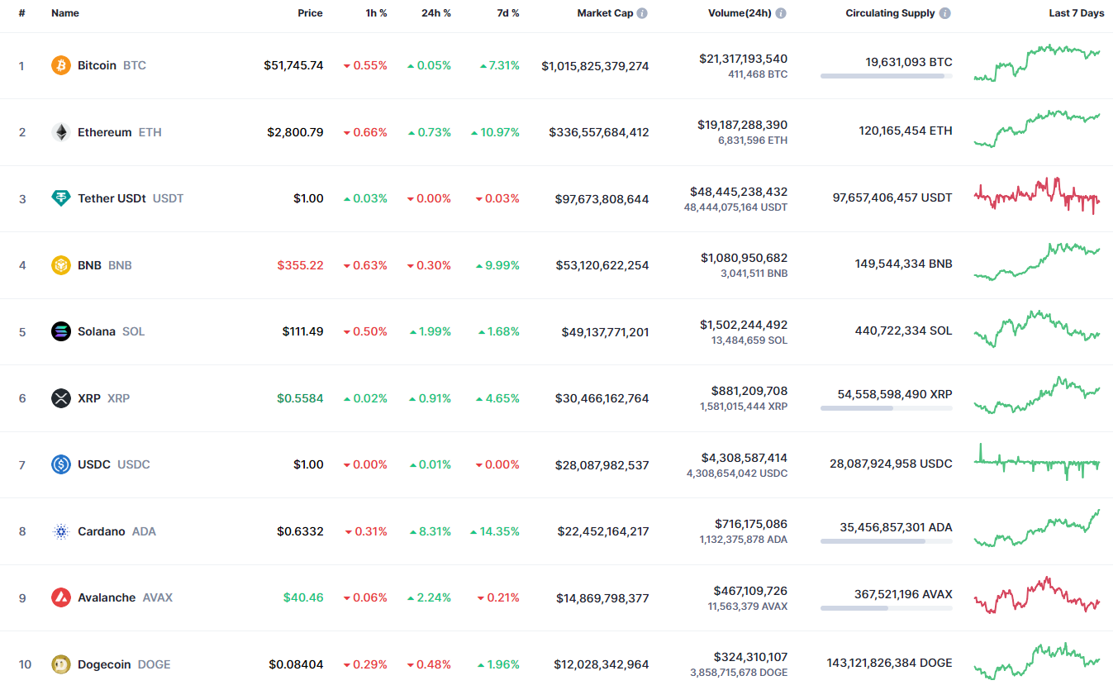Open the Avalanche AVAX coin page
This screenshot has height=690, width=1118.
click(x=107, y=597)
